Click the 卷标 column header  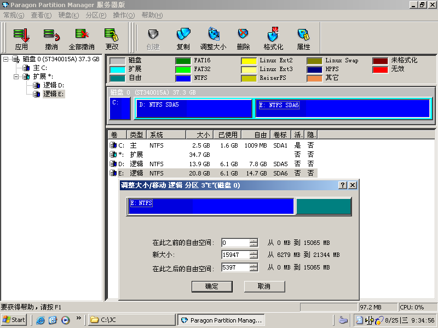(x=280, y=134)
